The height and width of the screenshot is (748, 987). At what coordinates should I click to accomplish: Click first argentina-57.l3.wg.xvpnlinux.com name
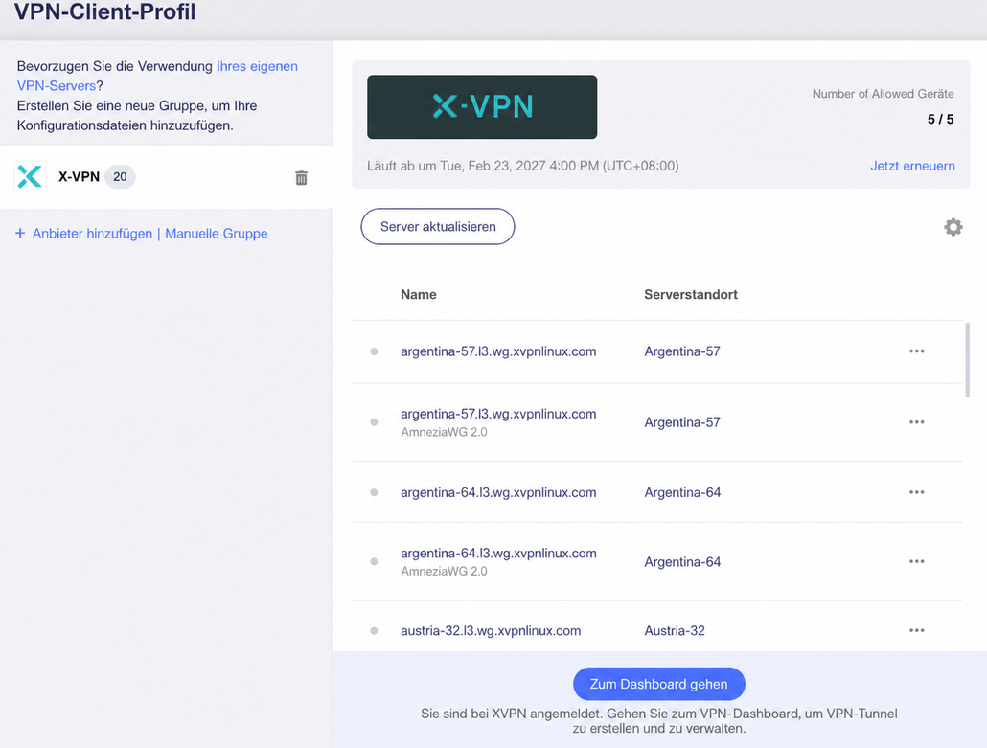coord(498,351)
